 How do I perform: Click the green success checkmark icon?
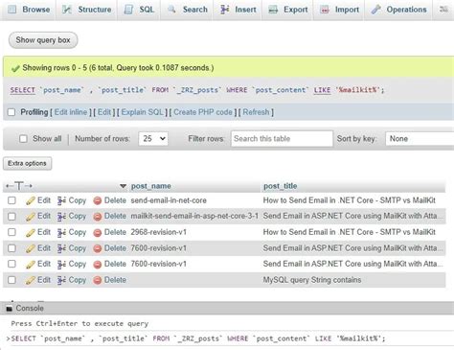pos(15,68)
